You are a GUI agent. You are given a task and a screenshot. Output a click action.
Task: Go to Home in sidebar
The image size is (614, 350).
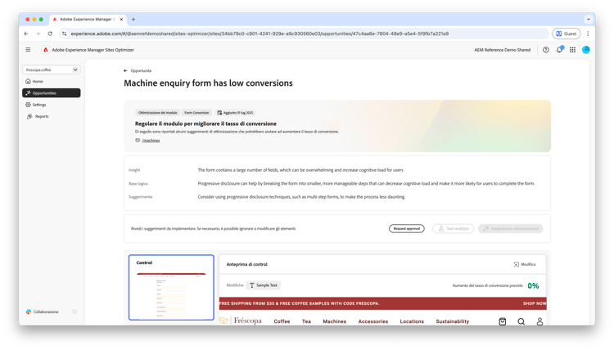tap(34, 81)
